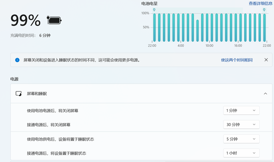Click the plug icon at chart end
Image resolution: width=274 pixels, height=162 pixels.
pos(264,10)
